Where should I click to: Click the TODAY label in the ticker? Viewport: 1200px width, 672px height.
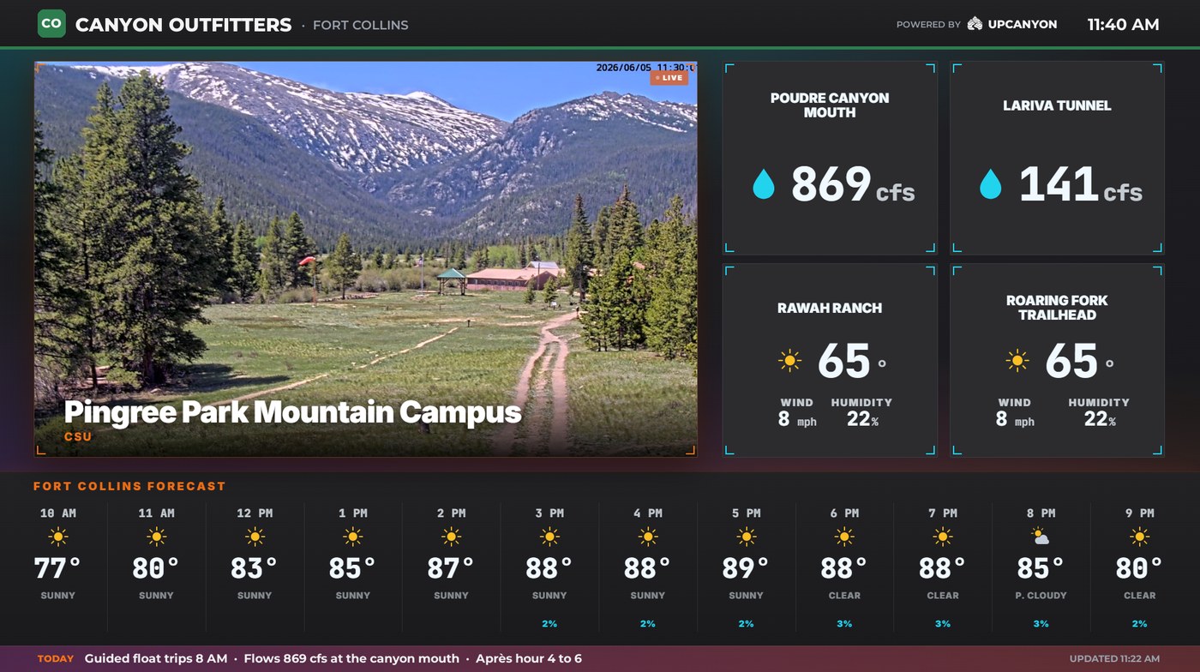pyautogui.click(x=56, y=659)
